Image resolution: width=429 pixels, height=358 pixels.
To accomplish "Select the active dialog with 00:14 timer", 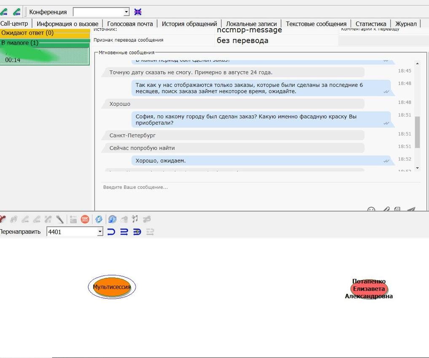I will tap(45, 56).
